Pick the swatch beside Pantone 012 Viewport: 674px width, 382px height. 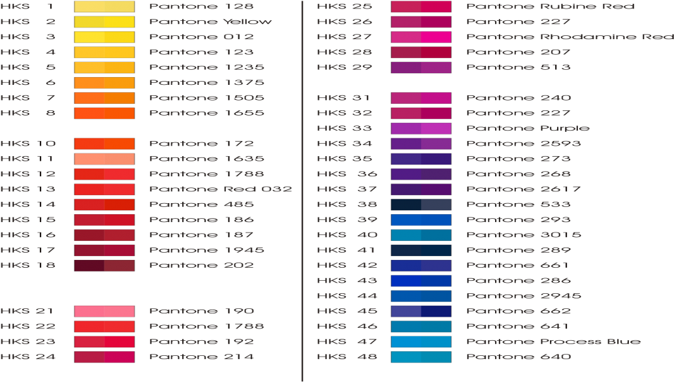[x=104, y=37]
